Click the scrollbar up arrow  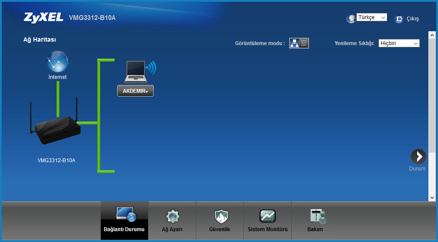click(432, 34)
